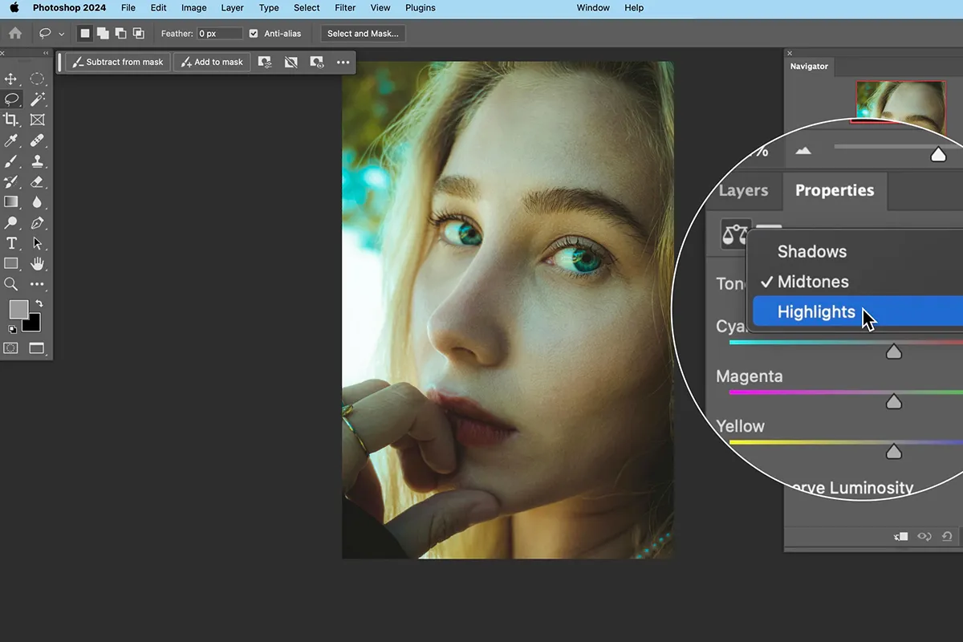Select the History Brush tool
Image resolution: width=963 pixels, height=642 pixels.
(x=11, y=181)
